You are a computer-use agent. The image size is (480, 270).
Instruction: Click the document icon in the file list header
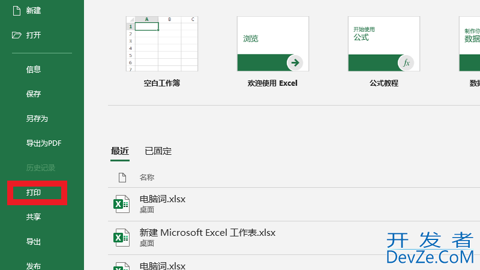(122, 178)
